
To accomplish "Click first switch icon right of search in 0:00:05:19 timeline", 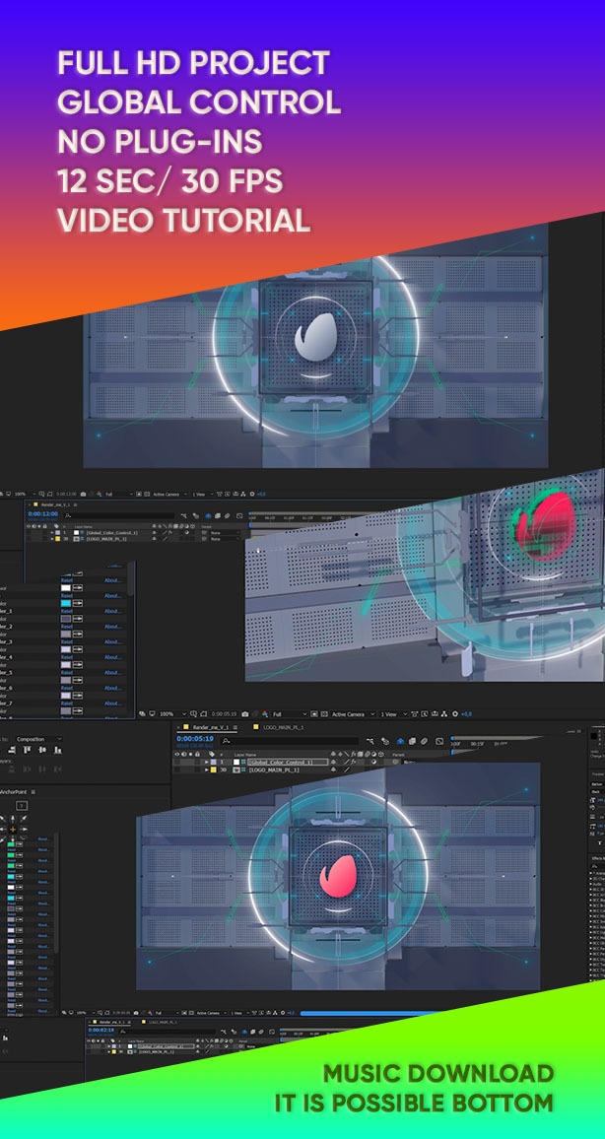I will click(x=370, y=742).
